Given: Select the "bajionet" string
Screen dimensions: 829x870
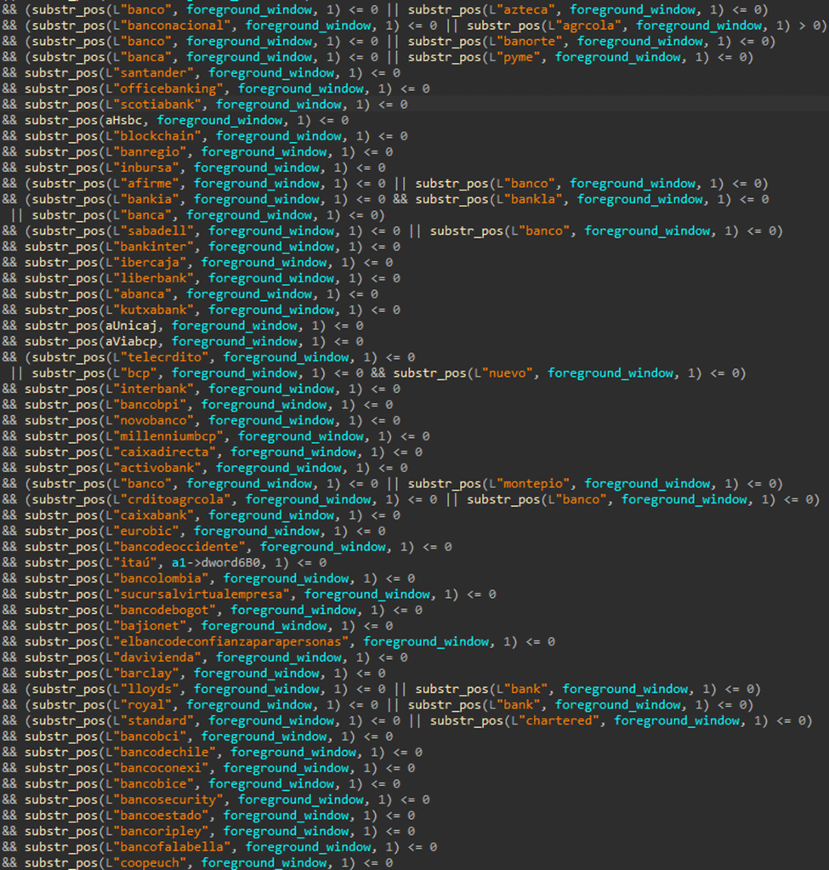Looking at the screenshot, I should tap(150, 627).
